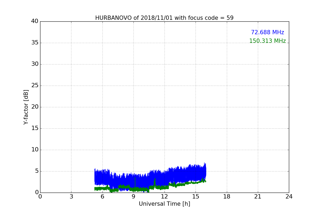Click the y-axis tick label 25
Viewport: 321px width, 214px height.
click(35, 86)
